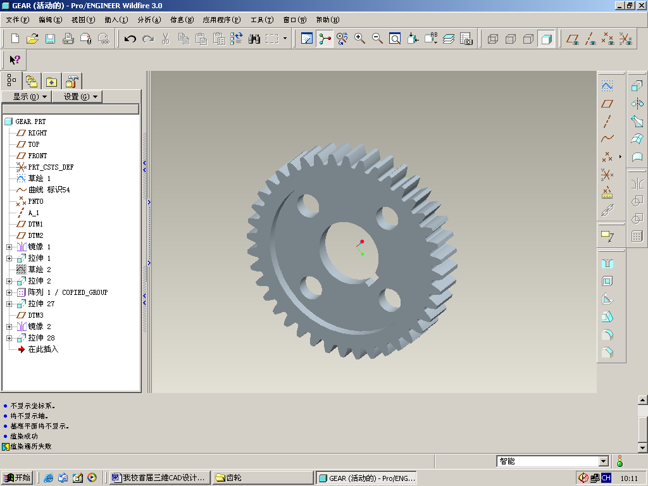Viewport: 648px width, 486px height.
Task: Toggle the Shaded display mode
Action: pos(546,39)
